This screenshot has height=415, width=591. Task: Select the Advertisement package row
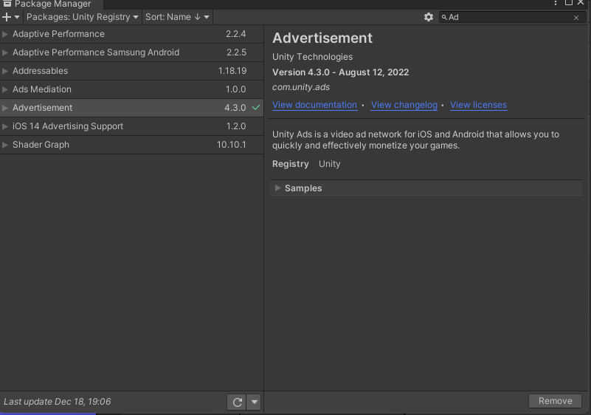[x=131, y=108]
